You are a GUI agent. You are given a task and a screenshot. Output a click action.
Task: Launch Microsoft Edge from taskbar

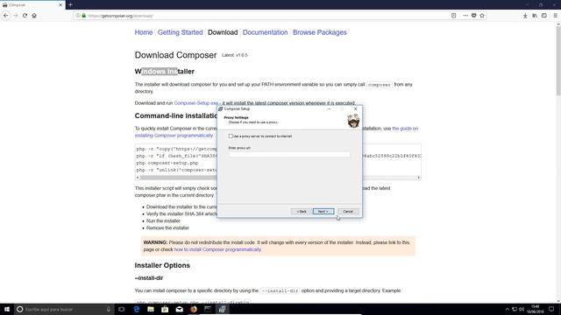(x=137, y=309)
